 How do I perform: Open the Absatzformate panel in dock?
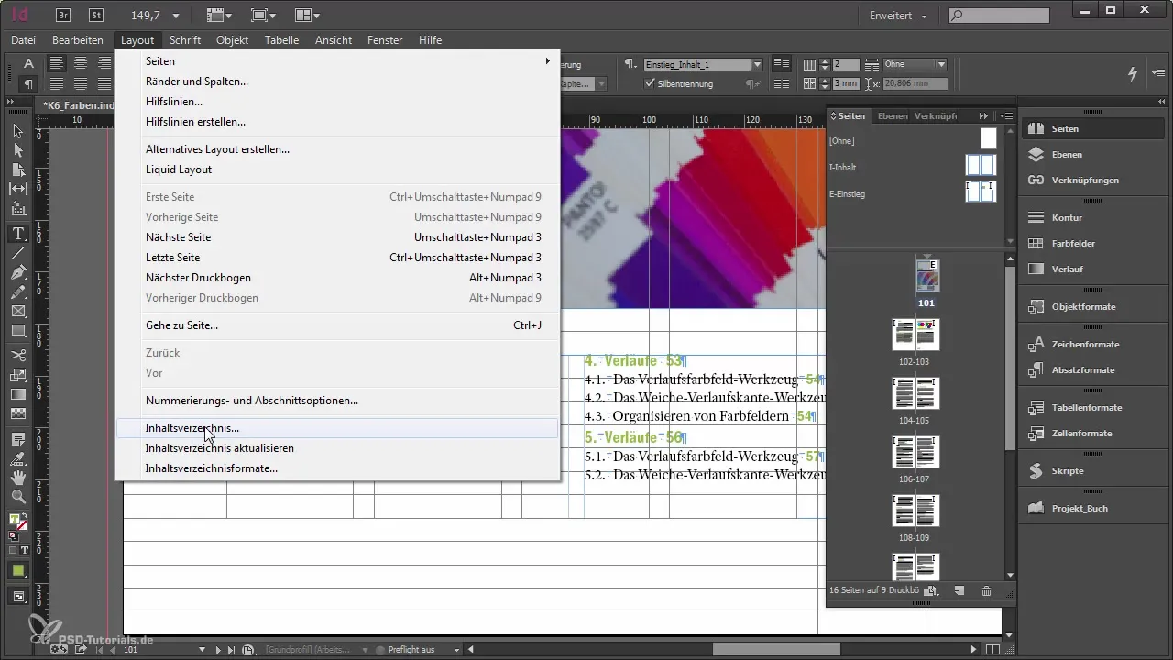pos(1083,370)
